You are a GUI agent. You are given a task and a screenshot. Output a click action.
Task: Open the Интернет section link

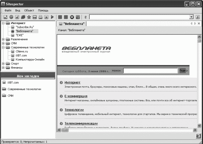(x=72, y=82)
